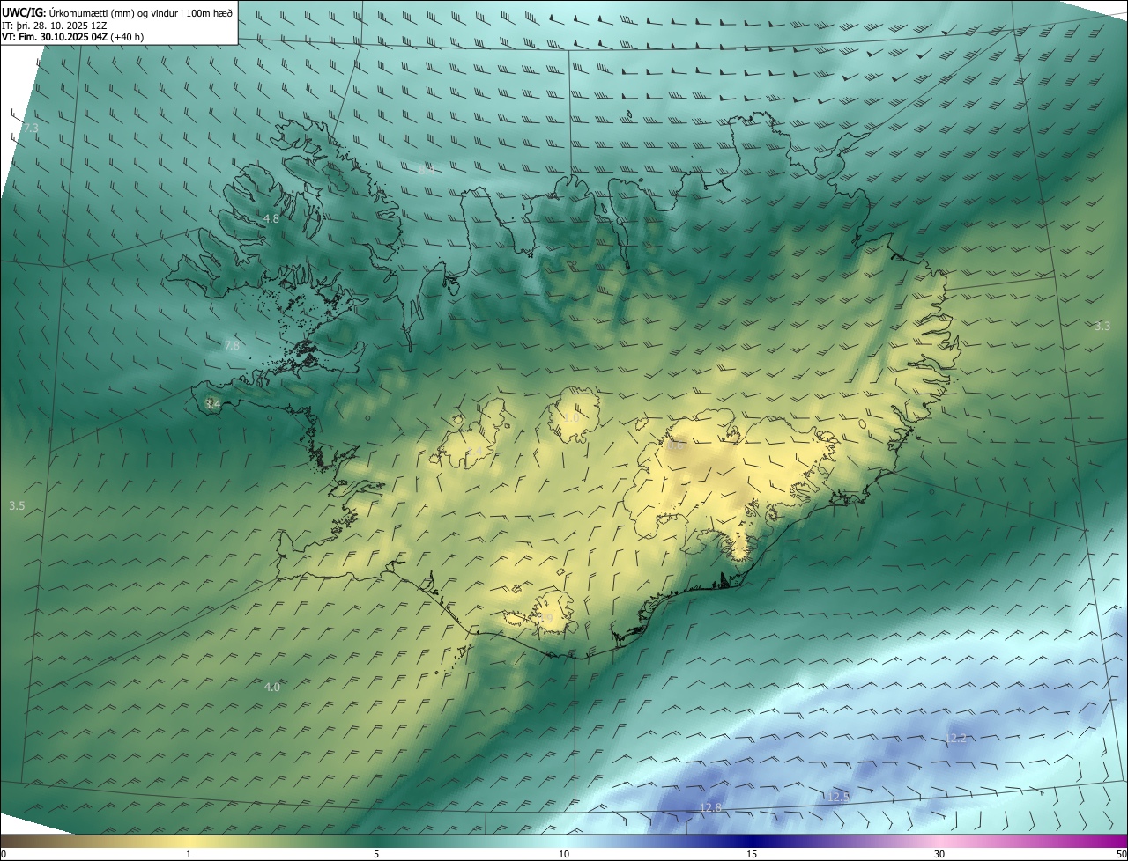1128x861 pixels.
Task: Click the 5 label on the color scale
Action: [x=376, y=854]
